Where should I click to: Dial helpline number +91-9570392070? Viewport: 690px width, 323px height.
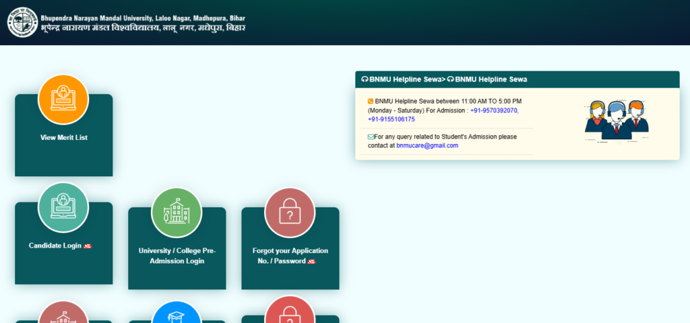point(494,110)
